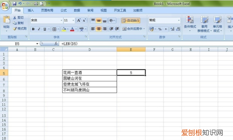The image size is (233, 140).
Task: Decrease decimal places
Action: pyautogui.click(x=178, y=29)
